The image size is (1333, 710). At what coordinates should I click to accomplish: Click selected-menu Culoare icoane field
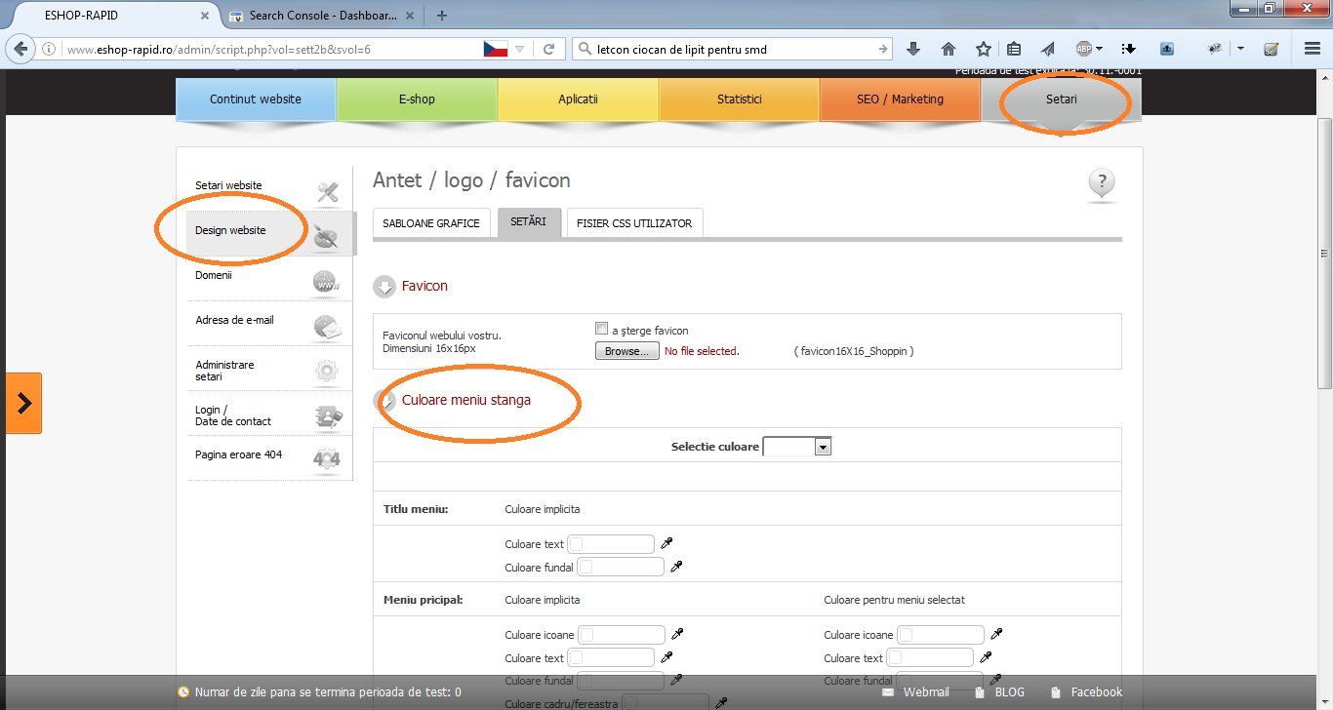(x=941, y=635)
